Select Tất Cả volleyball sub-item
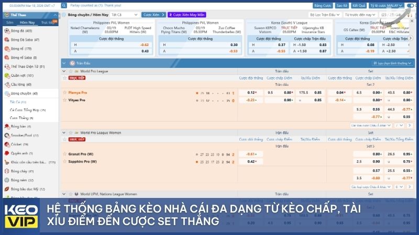 18,102
